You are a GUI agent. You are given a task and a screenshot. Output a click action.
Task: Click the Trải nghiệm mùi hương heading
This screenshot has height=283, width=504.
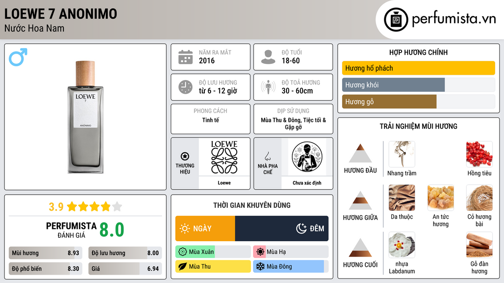coord(418,126)
